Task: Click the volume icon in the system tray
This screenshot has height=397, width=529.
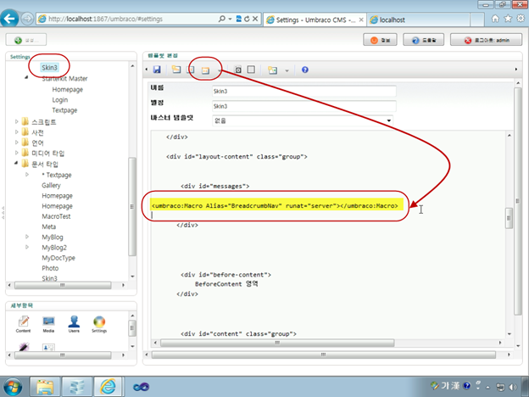Action: (513, 387)
